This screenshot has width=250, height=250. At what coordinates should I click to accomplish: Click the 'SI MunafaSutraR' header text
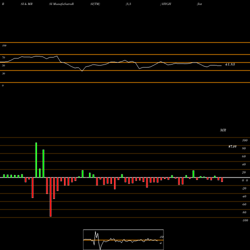pyautogui.click(x=61, y=4)
